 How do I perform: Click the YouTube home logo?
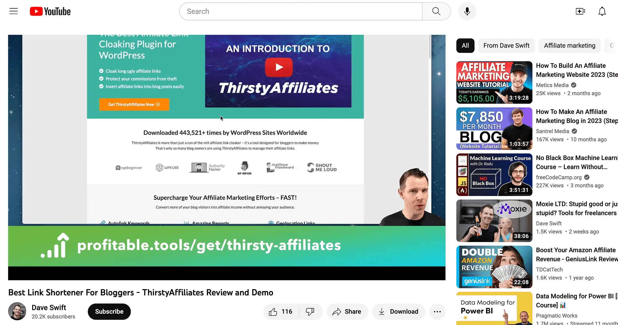(x=50, y=11)
